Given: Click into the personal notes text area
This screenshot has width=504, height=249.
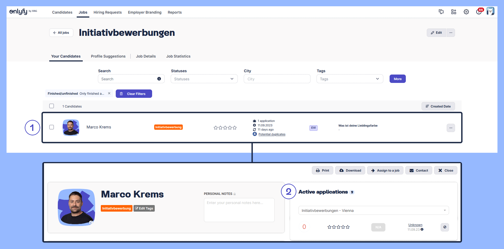Looking at the screenshot, I should coord(239,210).
